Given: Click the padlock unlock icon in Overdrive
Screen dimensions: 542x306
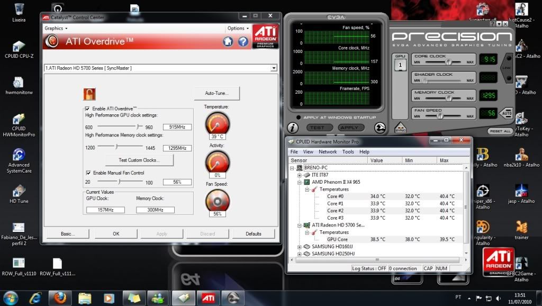Looking at the screenshot, I should pos(89,94).
